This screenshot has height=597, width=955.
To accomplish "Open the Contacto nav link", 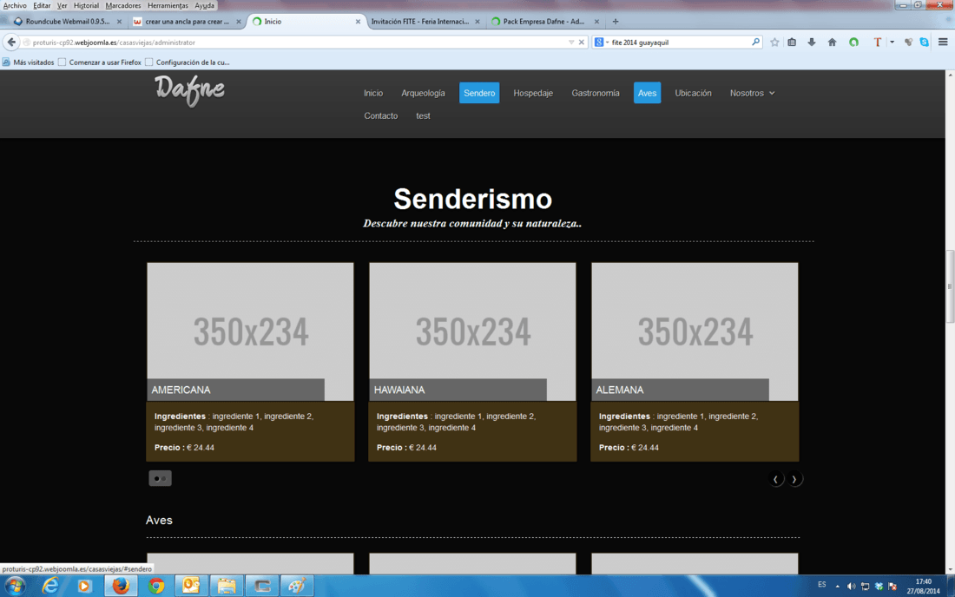I will tap(380, 115).
